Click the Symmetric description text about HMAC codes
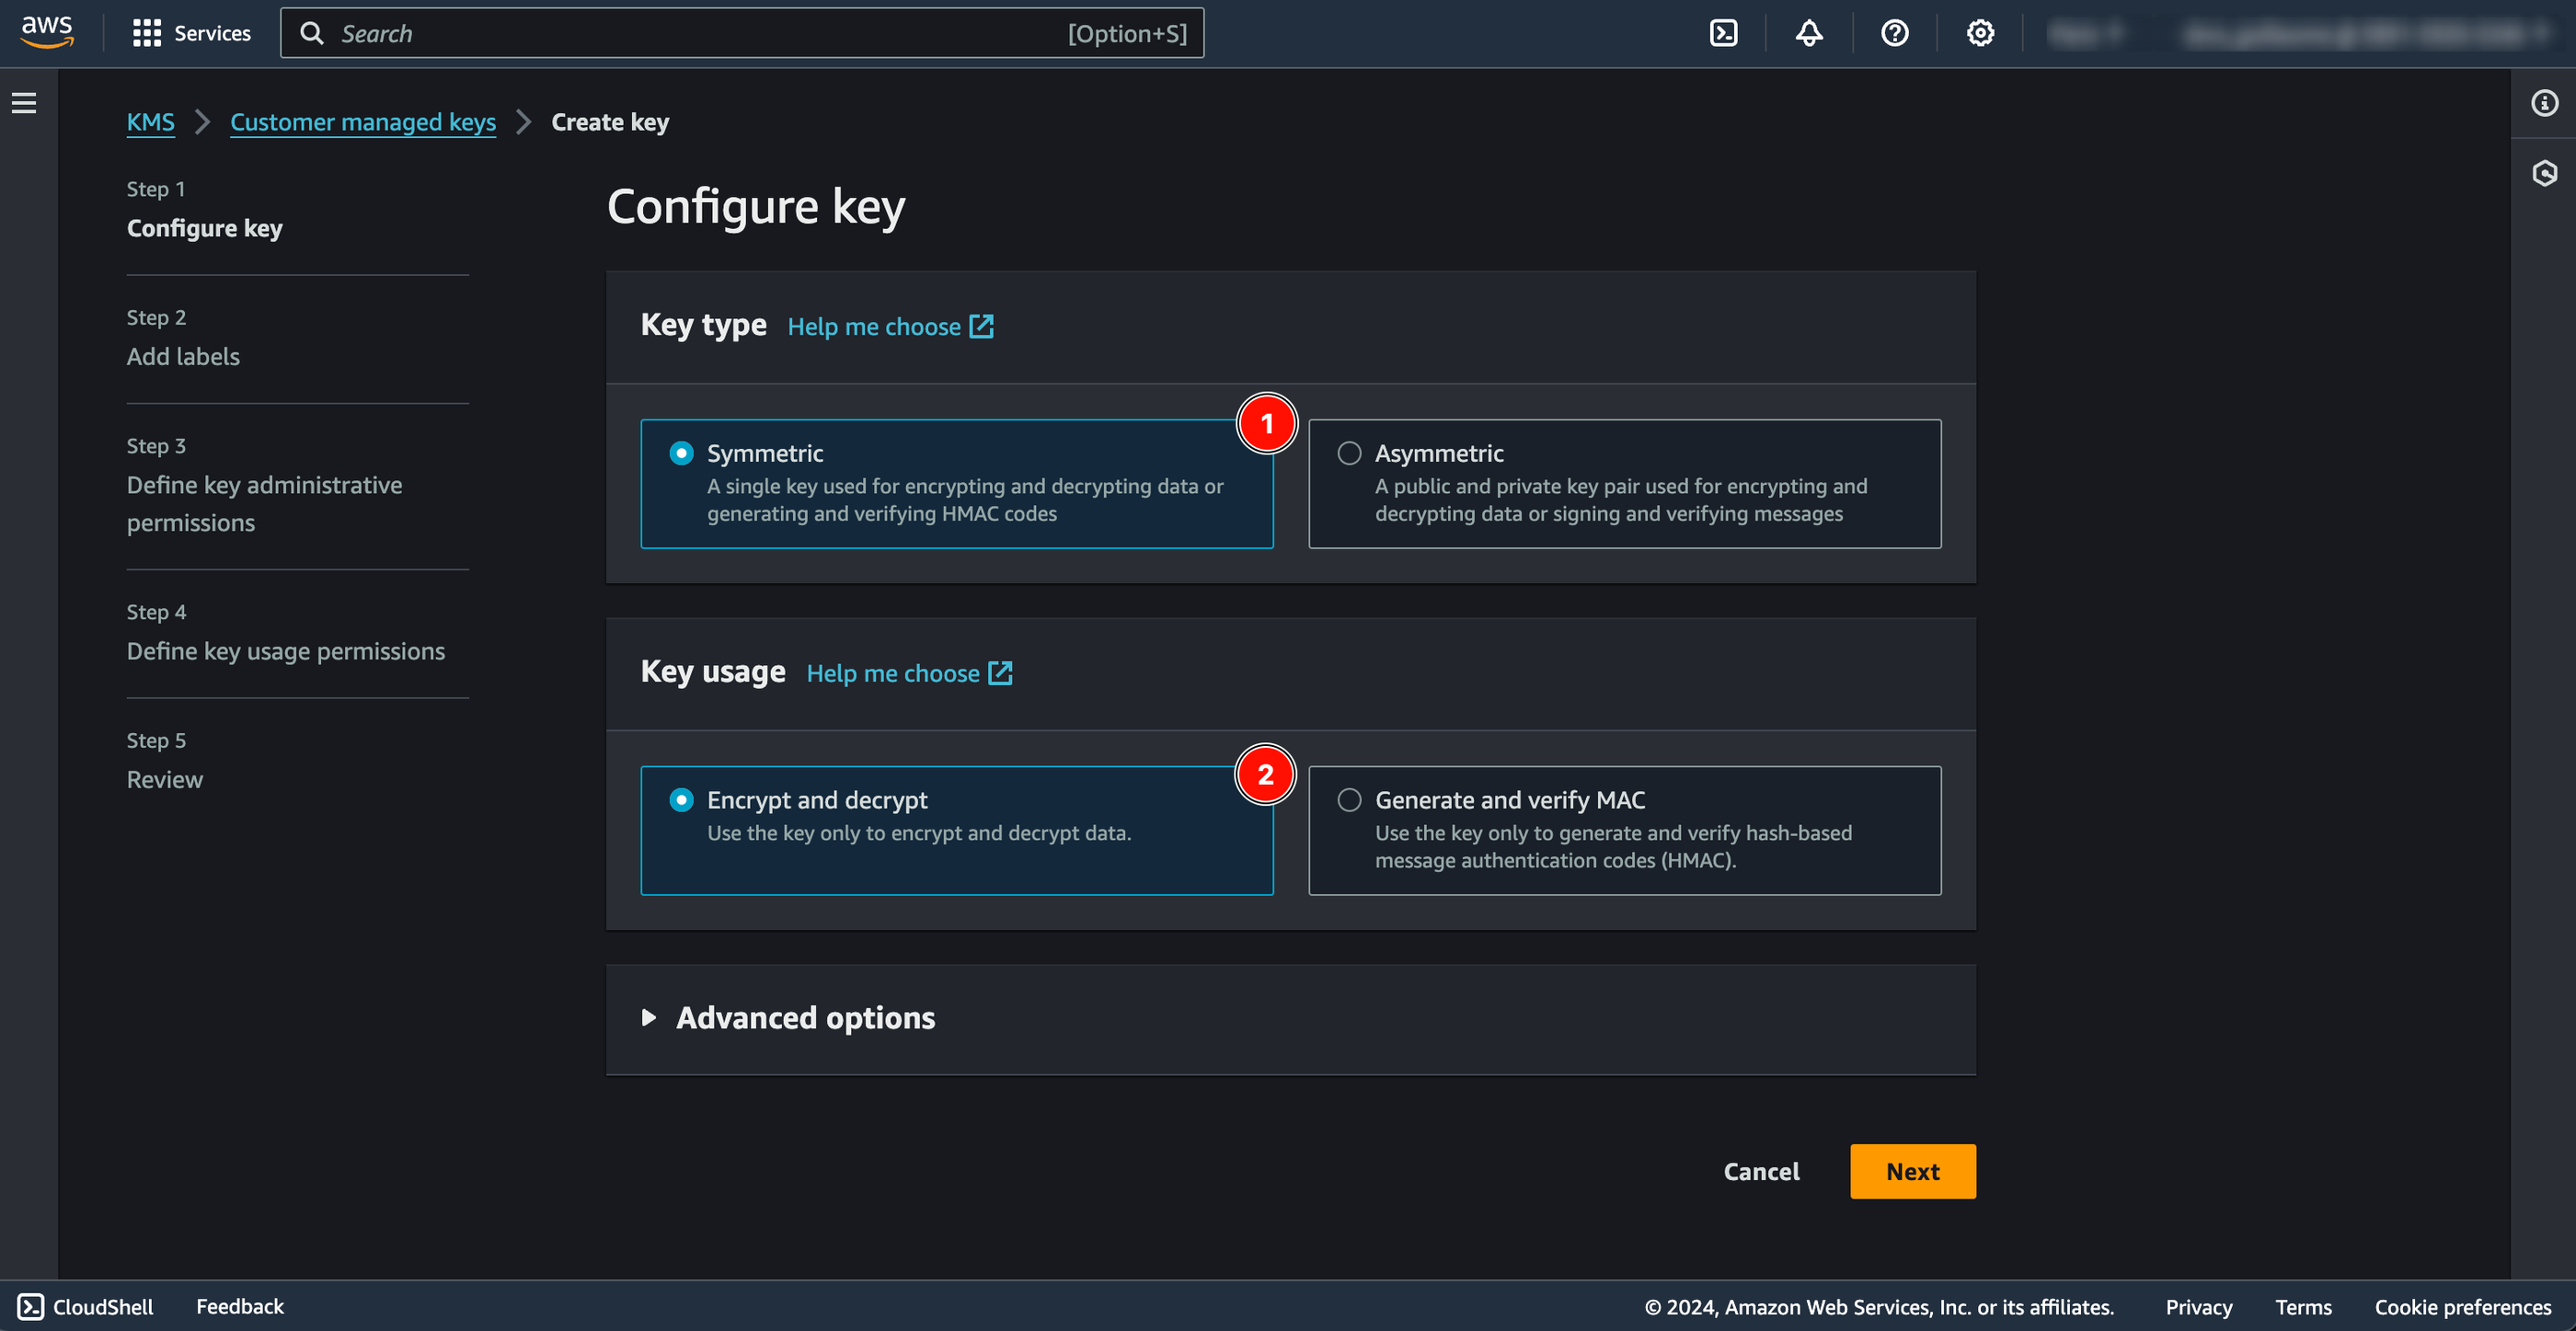The height and width of the screenshot is (1331, 2576). coord(964,499)
